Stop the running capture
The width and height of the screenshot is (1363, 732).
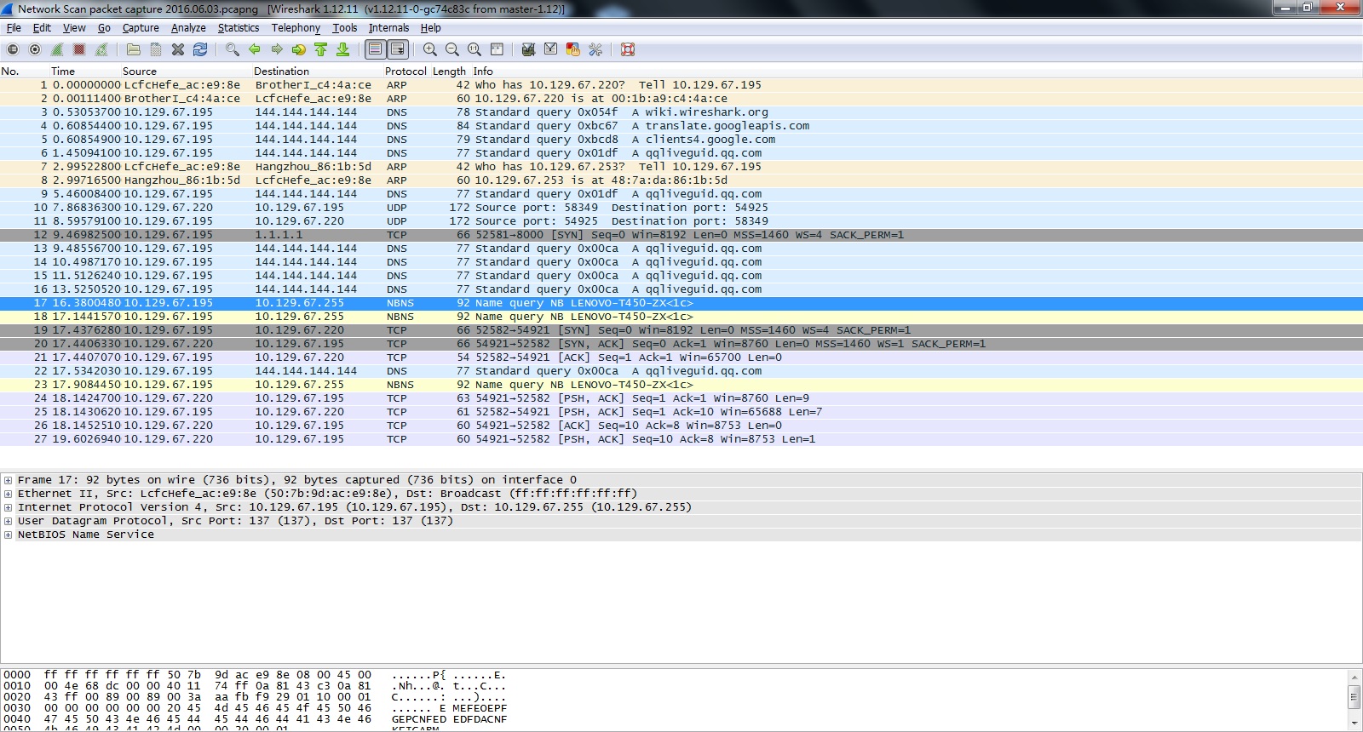point(79,49)
